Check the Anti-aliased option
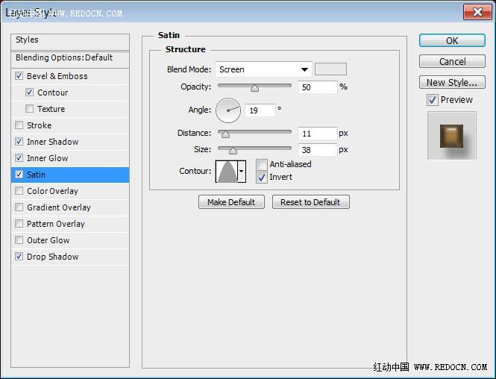 click(262, 165)
